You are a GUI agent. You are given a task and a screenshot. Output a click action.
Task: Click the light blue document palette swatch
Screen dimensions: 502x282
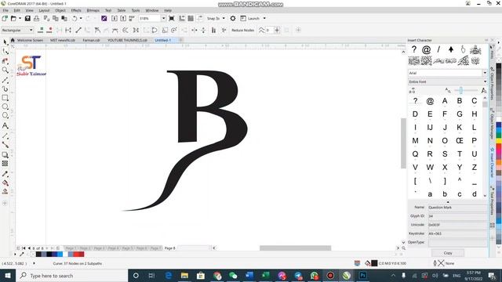pyautogui.click(x=60, y=254)
